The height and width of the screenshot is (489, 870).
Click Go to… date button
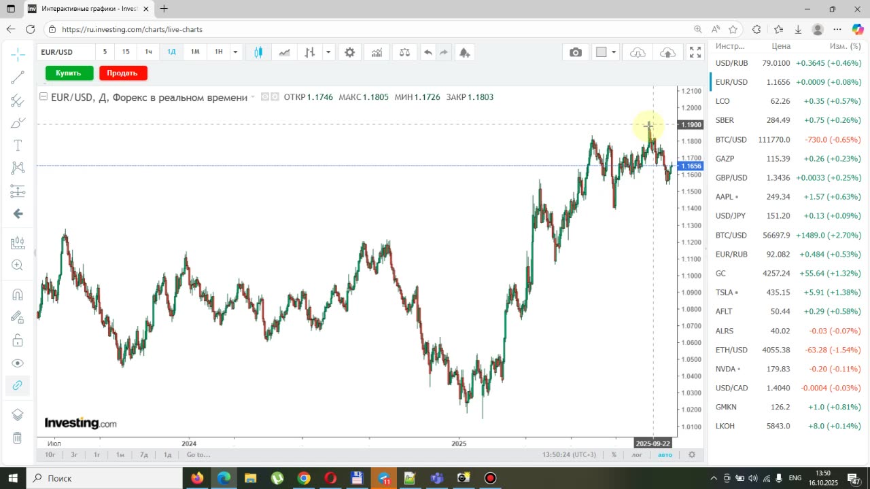198,455
